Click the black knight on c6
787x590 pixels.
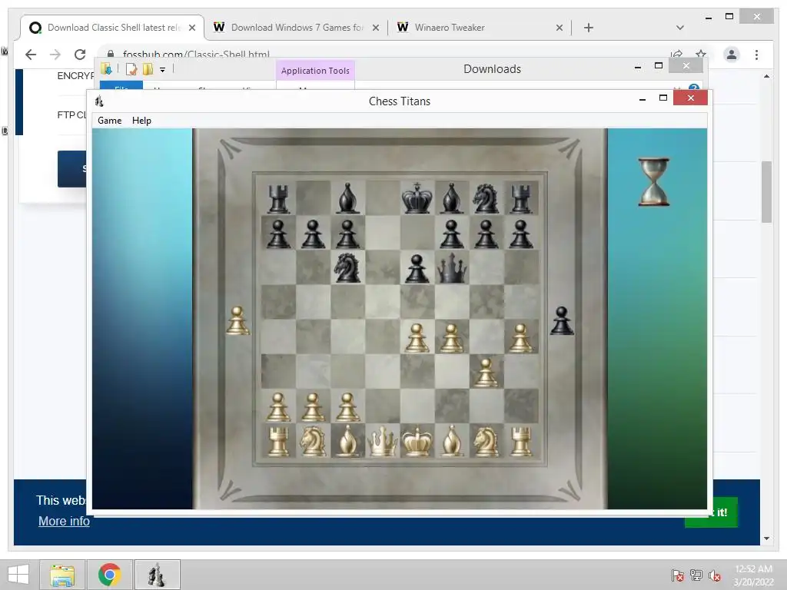[347, 267]
